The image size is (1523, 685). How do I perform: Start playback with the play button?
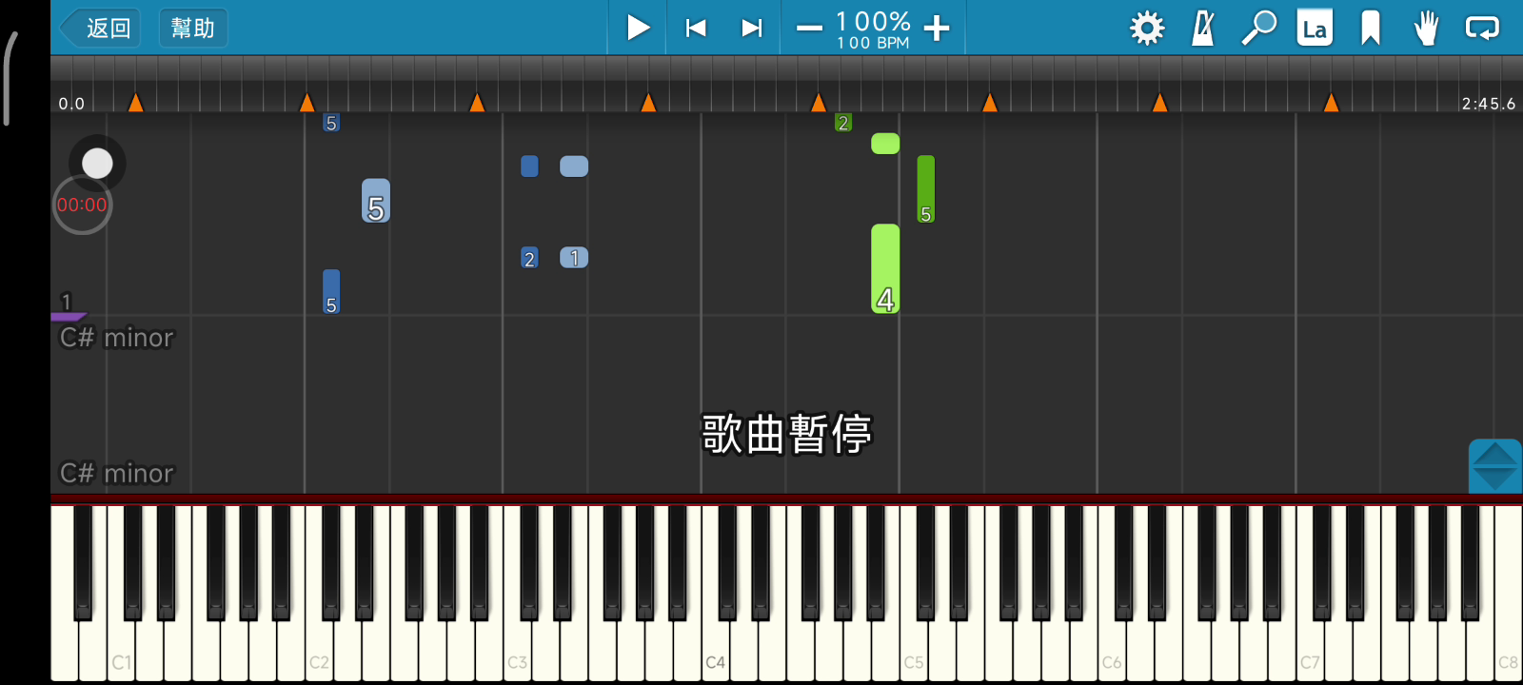pyautogui.click(x=639, y=28)
